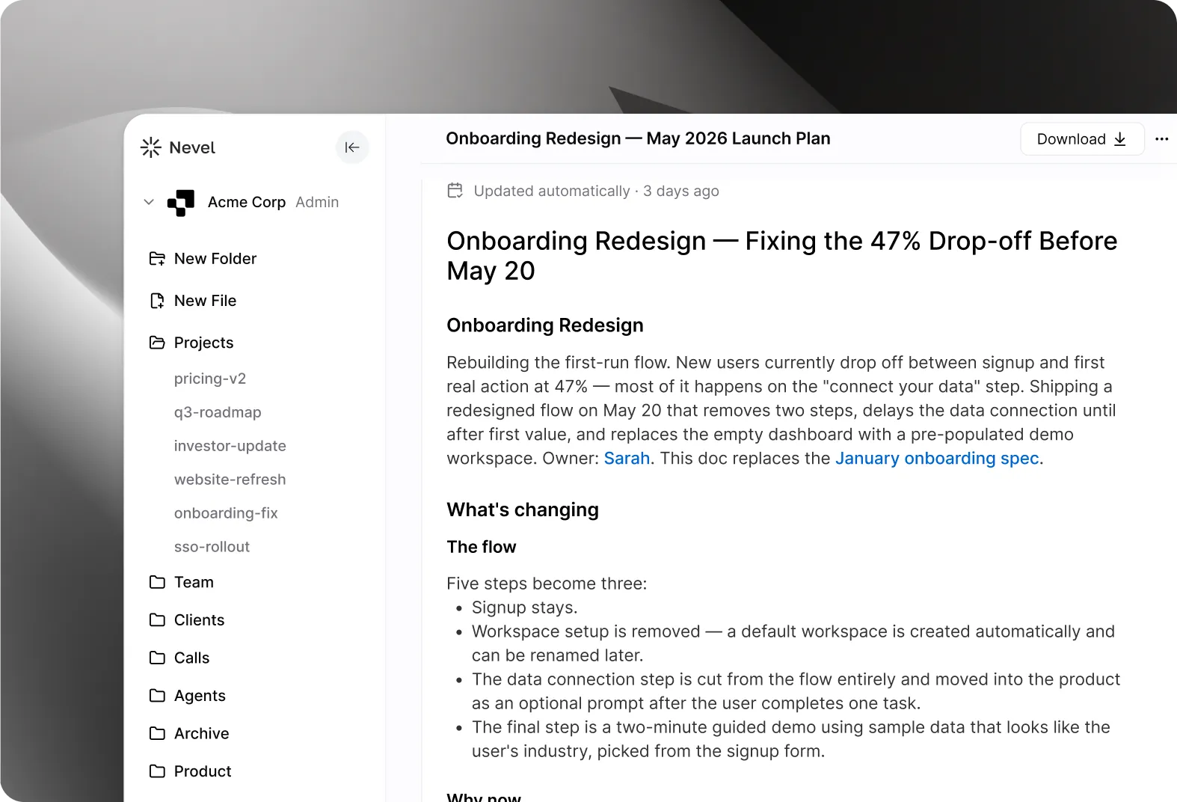Collapse the sidebar panel
Image resolution: width=1177 pixels, height=802 pixels.
click(352, 147)
